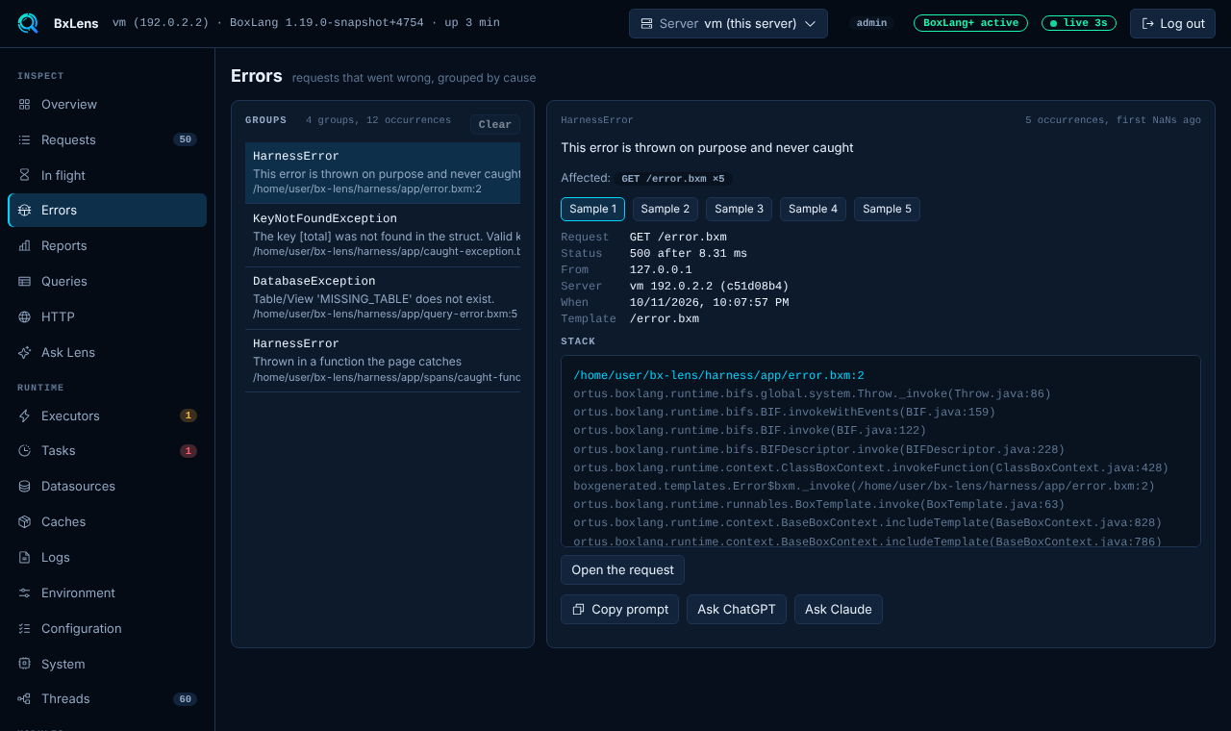The height and width of the screenshot is (731, 1231).
Task: Click the BoxLang+ active badge
Action: click(970, 23)
